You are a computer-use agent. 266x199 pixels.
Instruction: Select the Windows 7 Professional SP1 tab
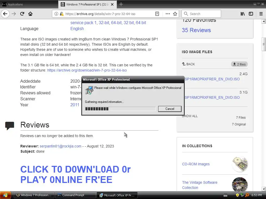pos(87,4)
